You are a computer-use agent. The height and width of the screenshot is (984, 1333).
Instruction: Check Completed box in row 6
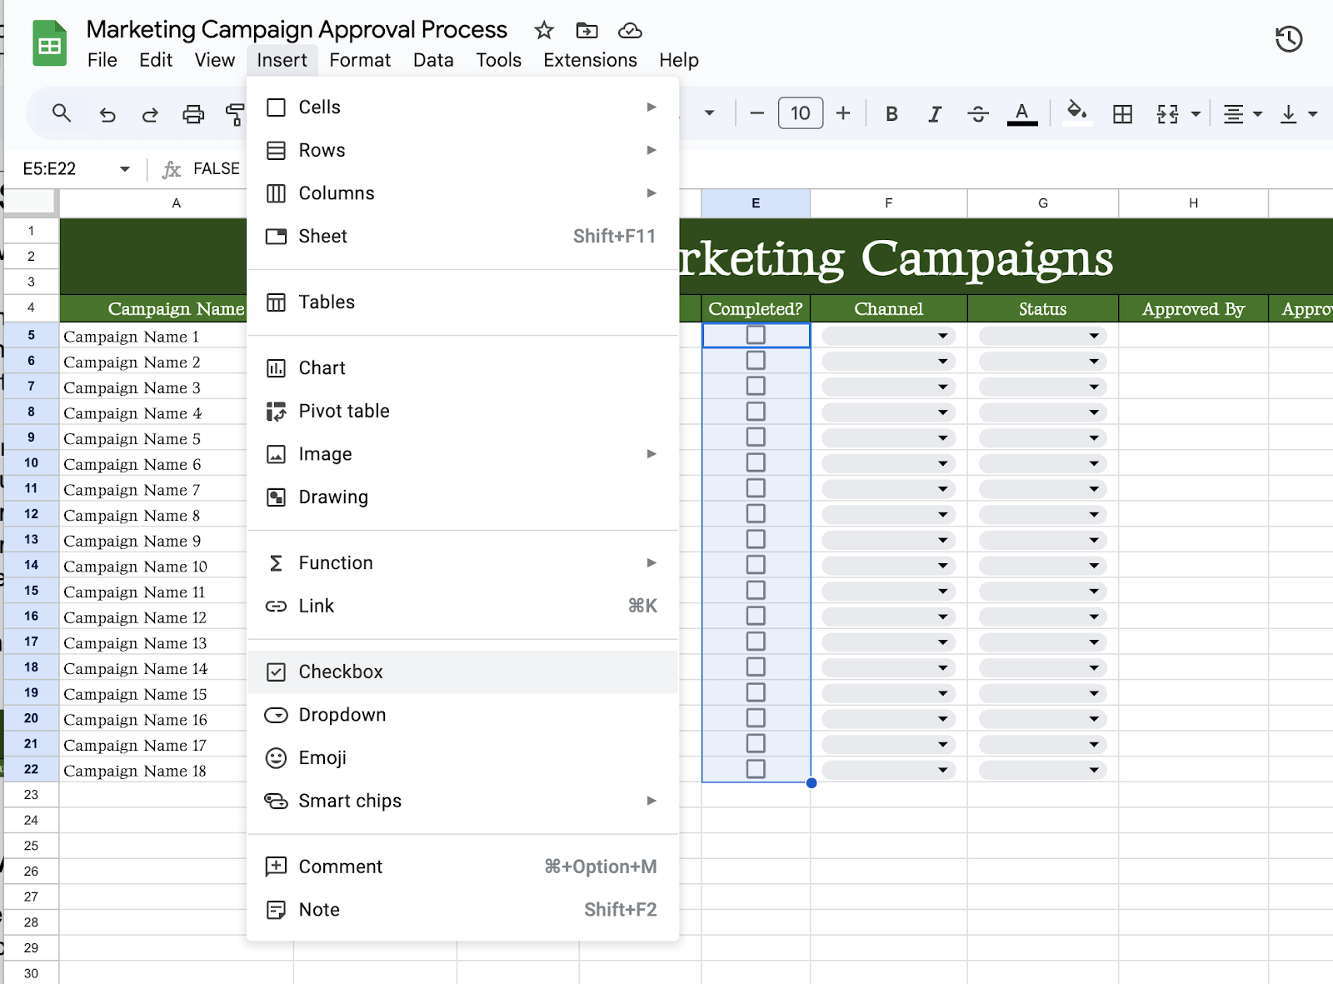click(x=756, y=361)
